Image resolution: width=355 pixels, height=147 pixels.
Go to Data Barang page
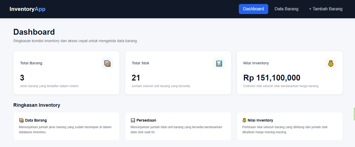pyautogui.click(x=286, y=9)
